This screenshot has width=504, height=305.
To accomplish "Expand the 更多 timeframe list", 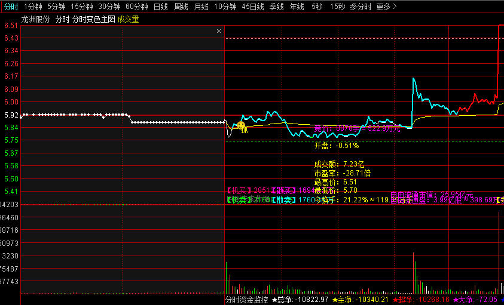I will tap(386, 7).
